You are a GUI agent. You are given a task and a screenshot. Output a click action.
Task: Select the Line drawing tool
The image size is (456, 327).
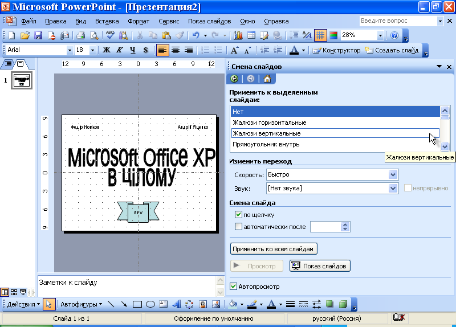pyautogui.click(x=111, y=304)
